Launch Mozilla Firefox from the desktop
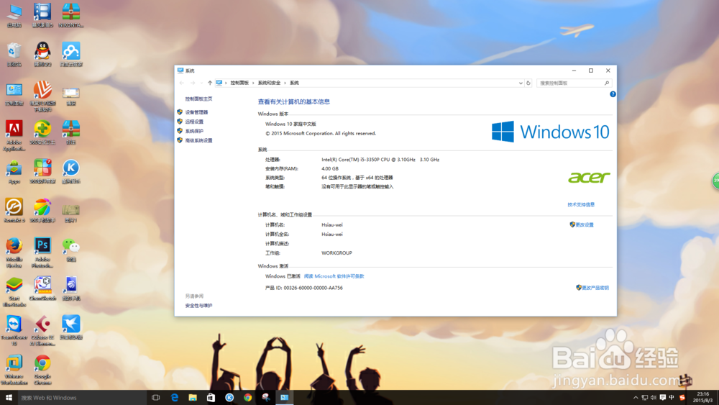 point(14,252)
